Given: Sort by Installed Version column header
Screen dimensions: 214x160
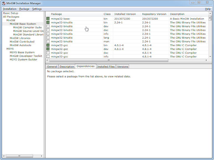Looking at the screenshot, I should pos(127,14).
